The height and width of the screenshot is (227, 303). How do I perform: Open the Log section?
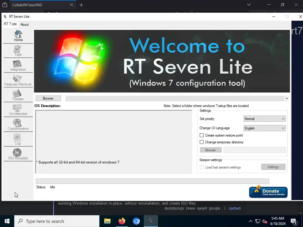18,140
